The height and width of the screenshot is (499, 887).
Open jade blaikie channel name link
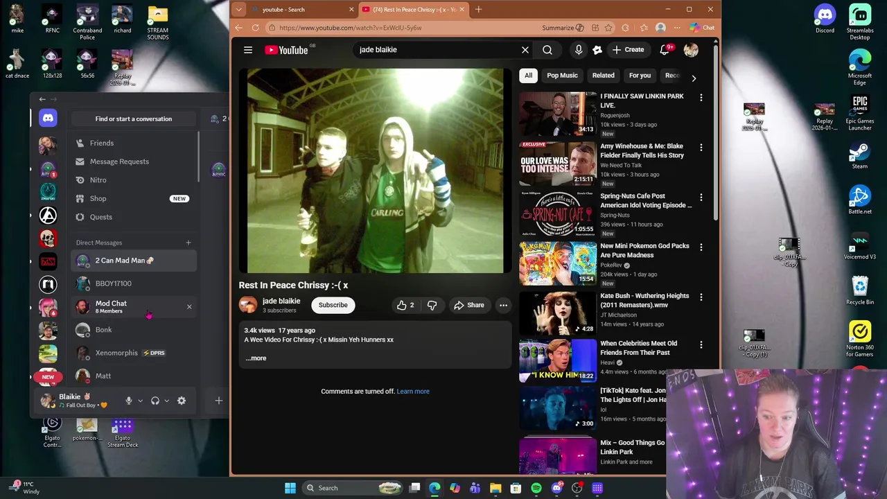click(x=281, y=301)
